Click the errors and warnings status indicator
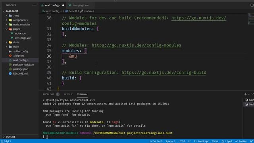 [x=6, y=141]
